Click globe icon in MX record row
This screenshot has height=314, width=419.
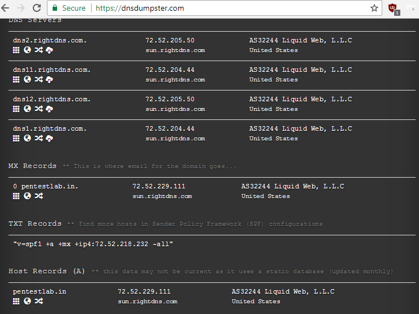click(x=27, y=196)
